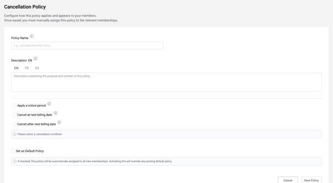Select the Cancel after next billing date radio
Image resolution: width=333 pixels, height=183 pixels.
(x=14, y=124)
